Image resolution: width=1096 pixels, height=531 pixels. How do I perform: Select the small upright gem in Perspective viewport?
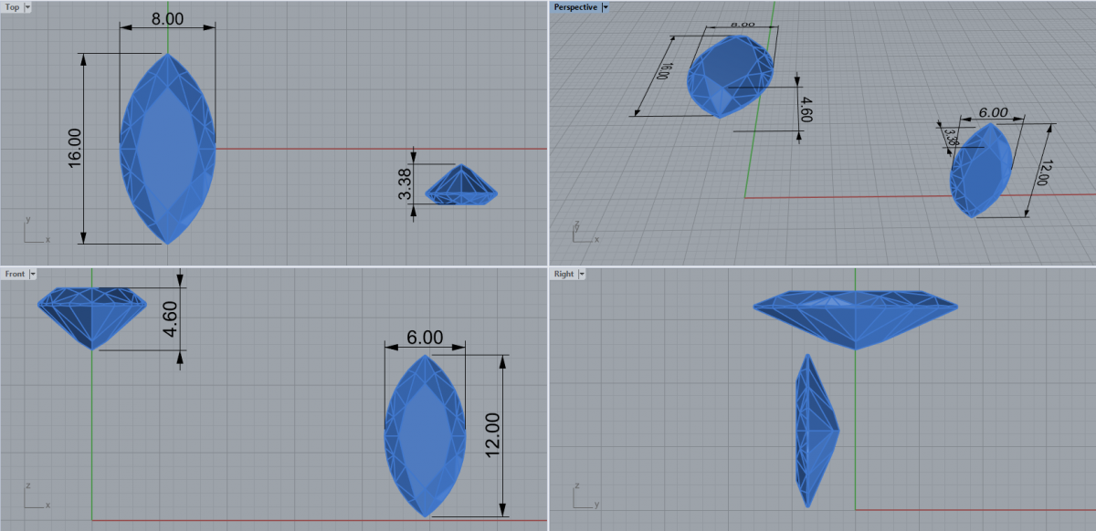[x=980, y=171]
